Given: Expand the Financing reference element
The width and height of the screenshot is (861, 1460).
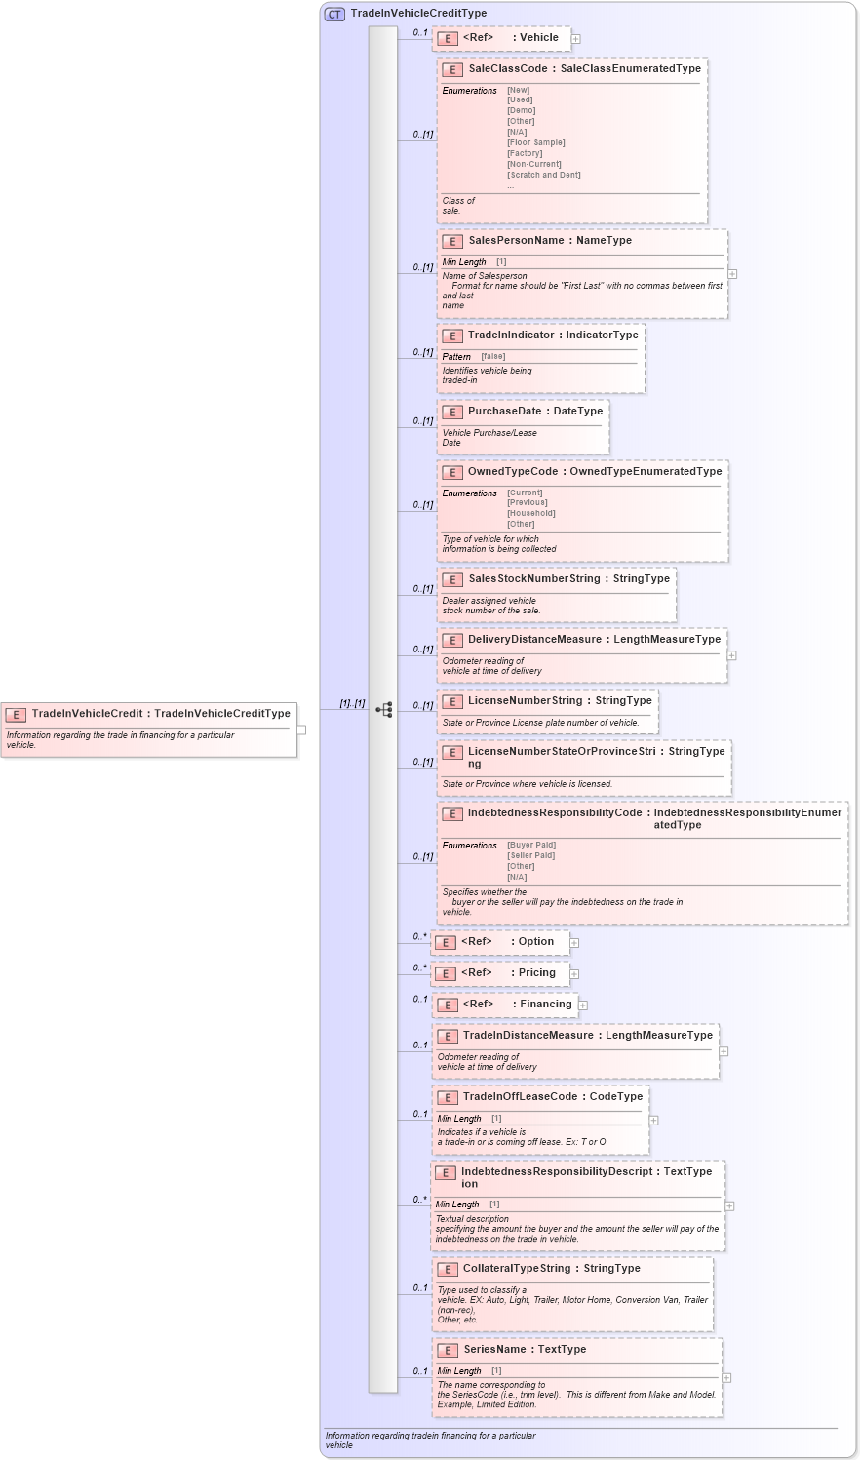Looking at the screenshot, I should coord(582,1005).
